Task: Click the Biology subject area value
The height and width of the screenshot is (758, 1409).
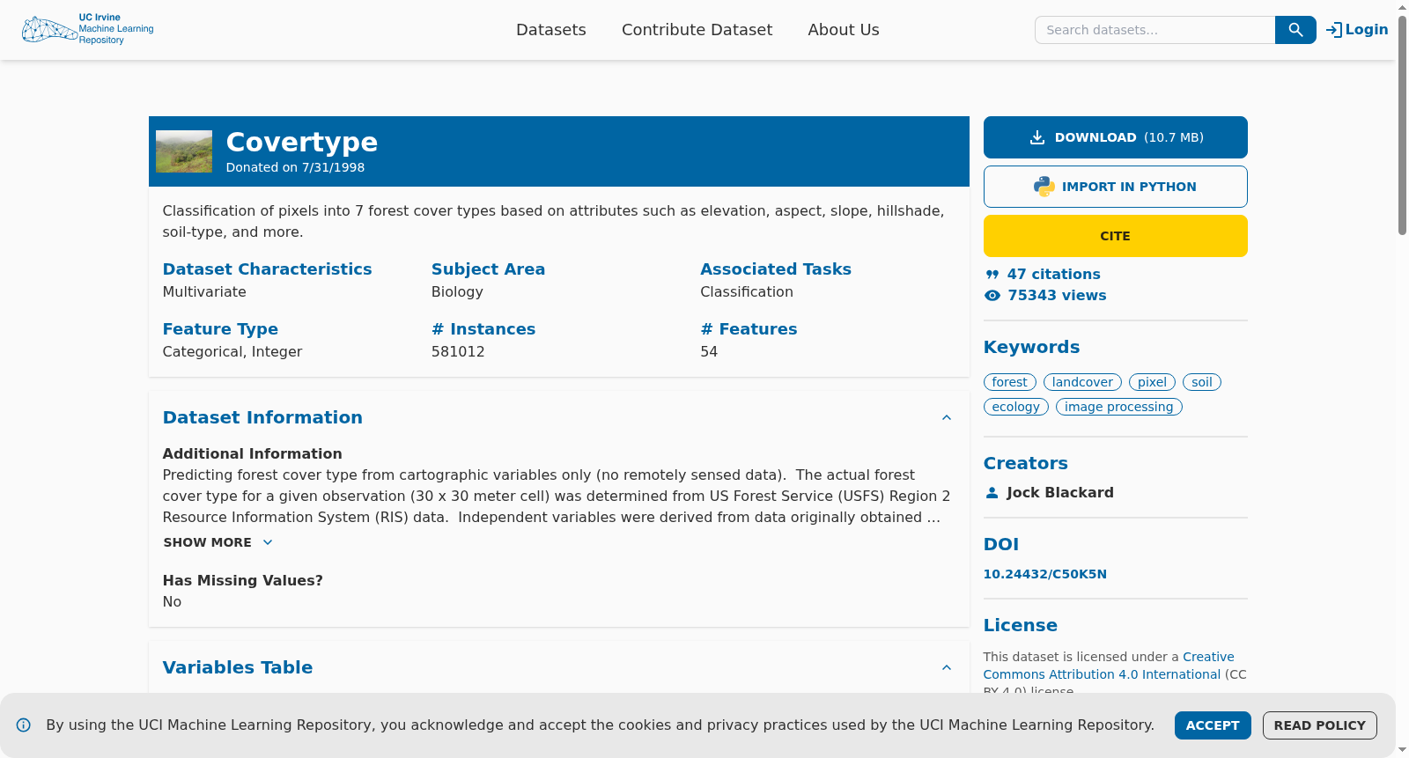Action: pyautogui.click(x=457, y=292)
